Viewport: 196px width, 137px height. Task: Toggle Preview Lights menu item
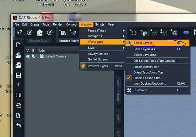pyautogui.click(x=102, y=66)
